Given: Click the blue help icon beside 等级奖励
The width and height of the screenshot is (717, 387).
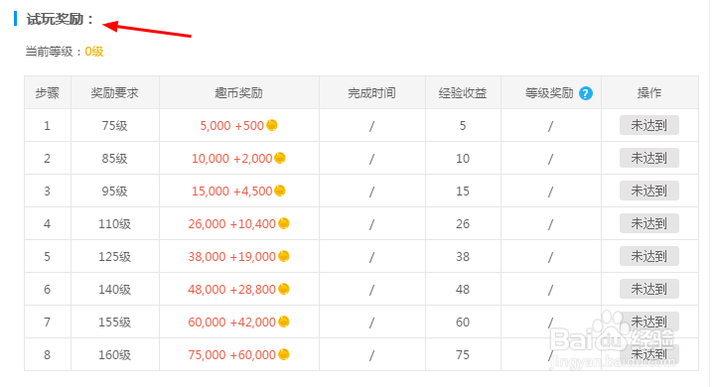Looking at the screenshot, I should [x=585, y=93].
